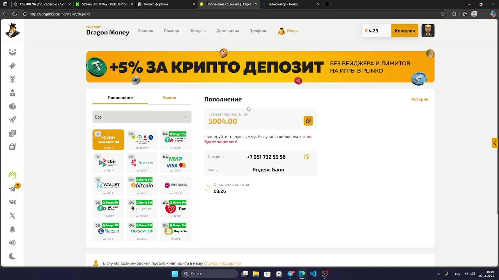Viewport: 499px width, 280px height.
Task: Mute site sound via speaker icon
Action: (12, 243)
